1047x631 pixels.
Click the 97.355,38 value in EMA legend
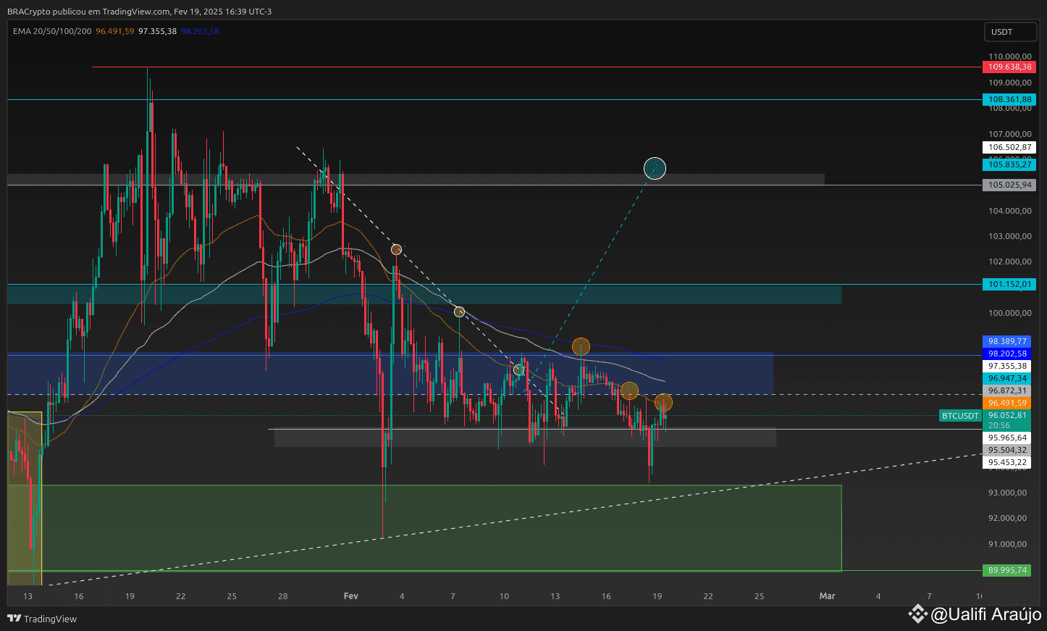tap(157, 31)
